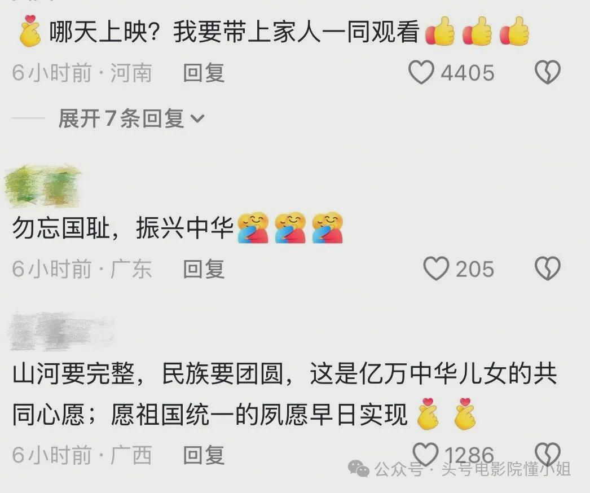Like the Guangxi comment with 1286 likes
The height and width of the screenshot is (493, 590).
click(425, 454)
